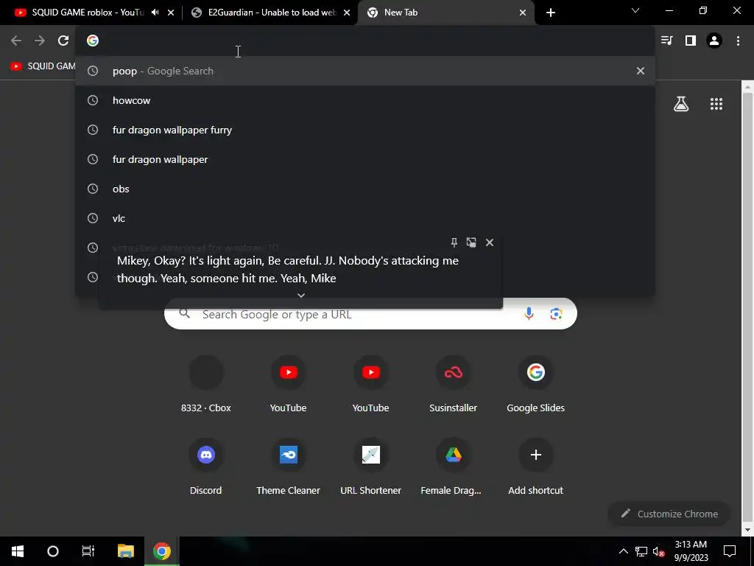Open the Google Slides shortcut
This screenshot has width=754, height=566.
point(536,385)
